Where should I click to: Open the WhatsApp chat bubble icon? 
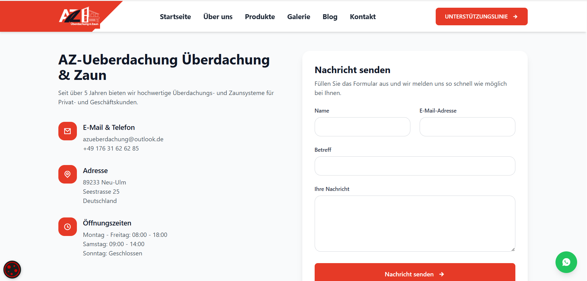[x=566, y=262]
